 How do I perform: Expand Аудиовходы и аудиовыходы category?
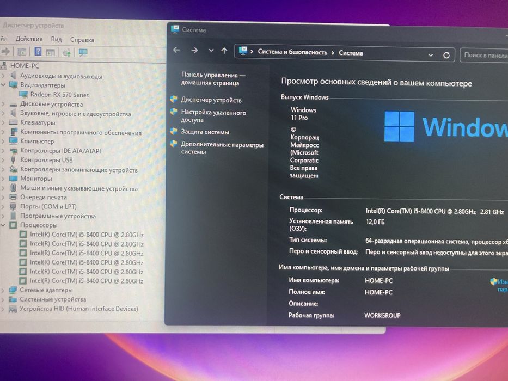pyautogui.click(x=3, y=76)
